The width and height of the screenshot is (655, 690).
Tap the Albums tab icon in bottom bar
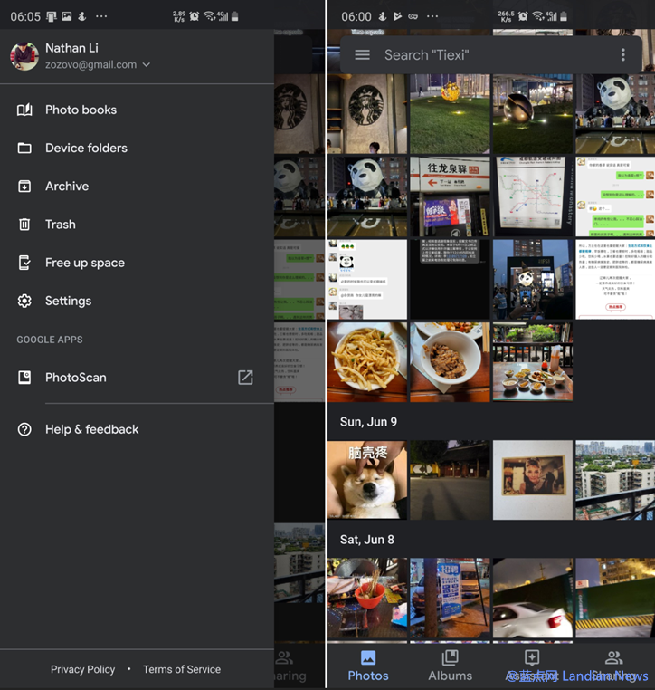451,658
